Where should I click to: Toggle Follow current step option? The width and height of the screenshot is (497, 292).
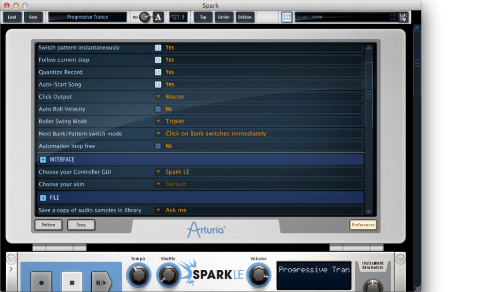tap(158, 60)
